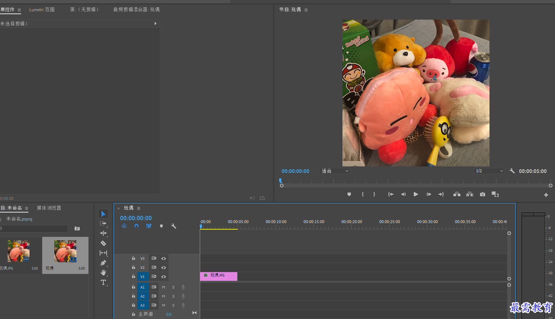Image resolution: width=555 pixels, height=319 pixels.
Task: Export frame with camera icon
Action: click(x=483, y=194)
